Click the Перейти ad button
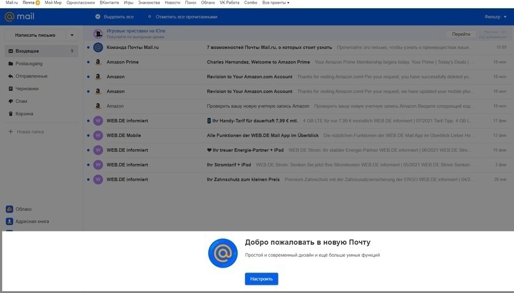The width and height of the screenshot is (514, 293). [460, 34]
